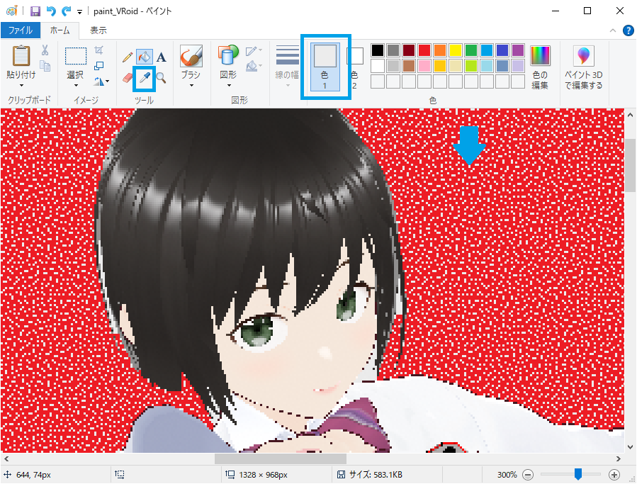Open the Line width dropdown
637x484 pixels.
pos(287,67)
